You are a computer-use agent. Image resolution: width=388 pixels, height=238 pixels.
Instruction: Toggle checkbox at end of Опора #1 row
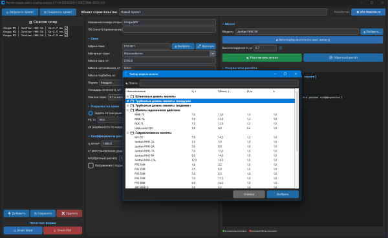(67, 28)
